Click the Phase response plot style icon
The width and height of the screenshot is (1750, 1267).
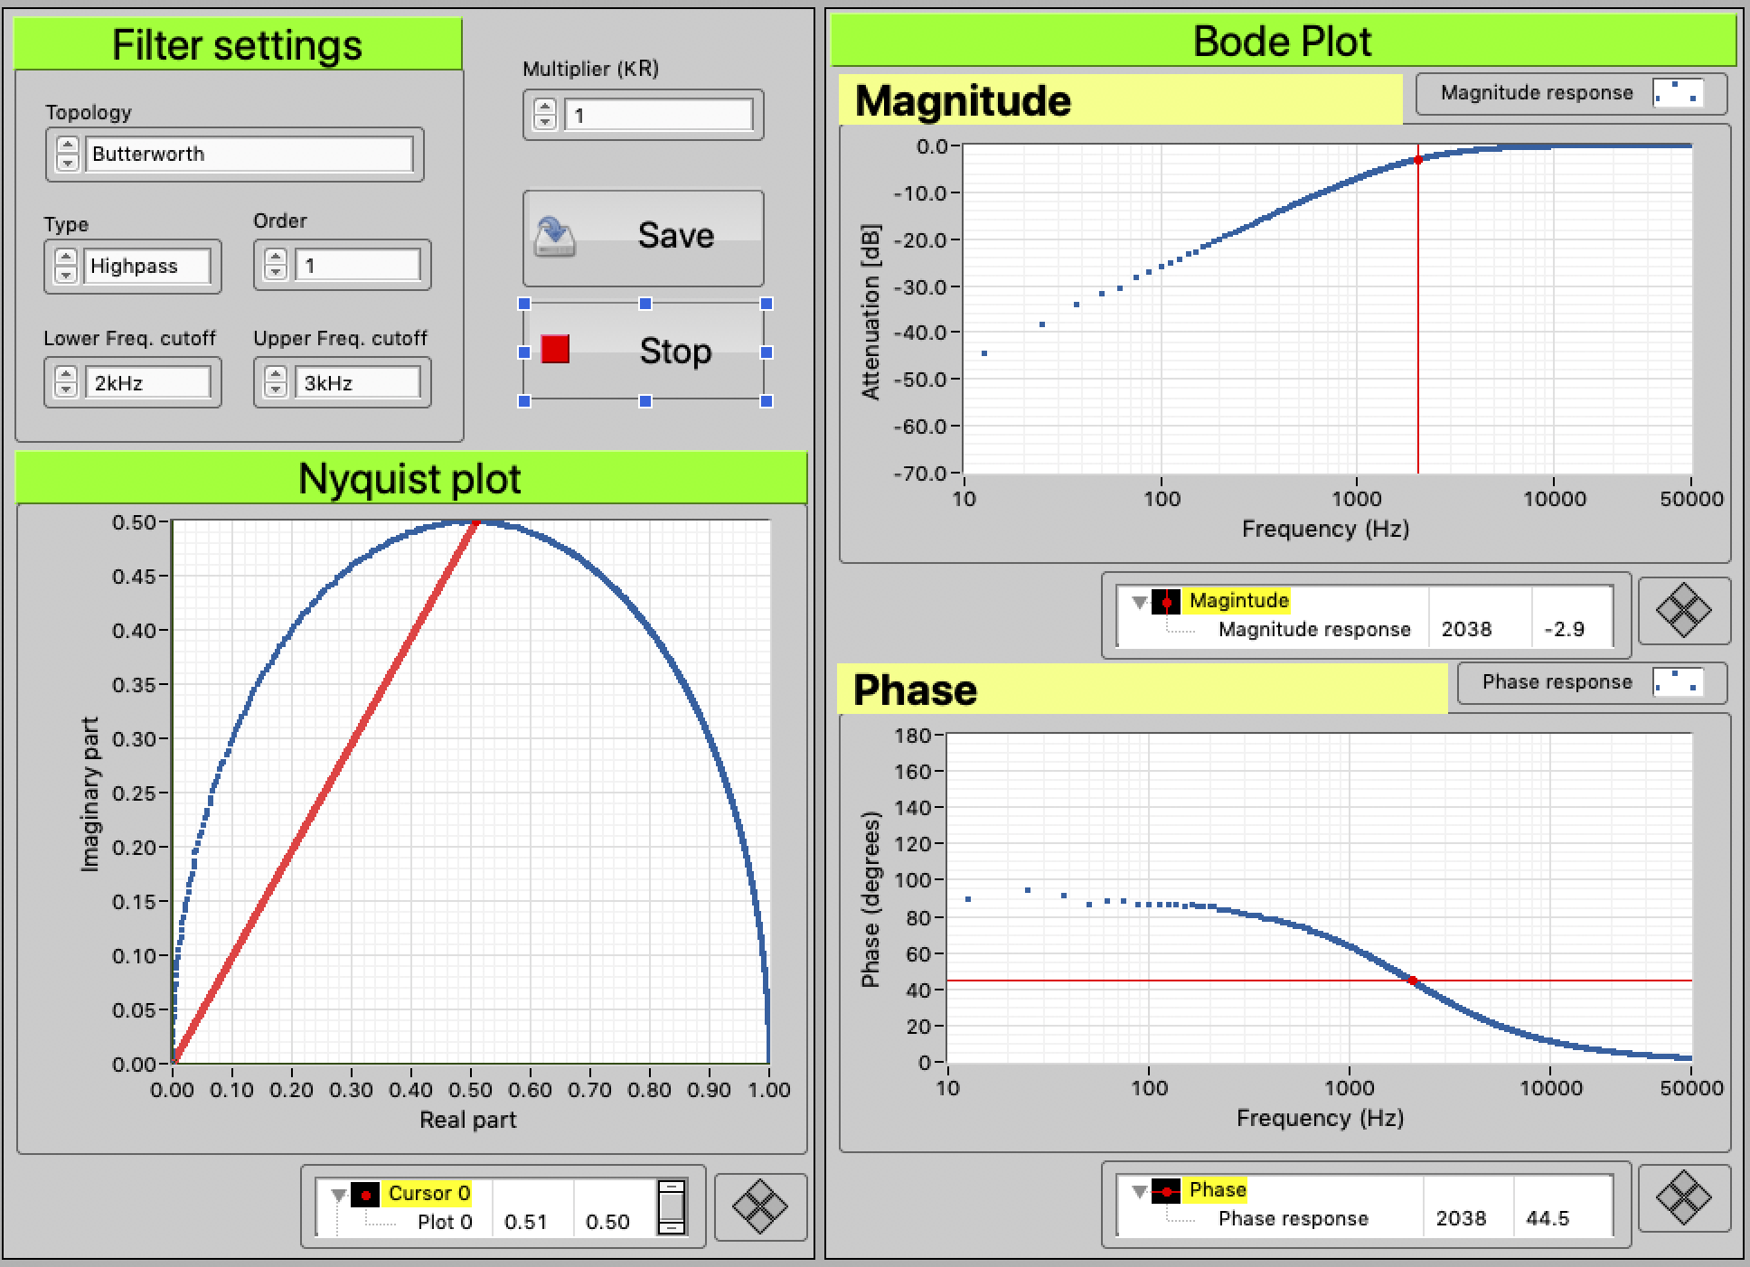pos(1678,682)
